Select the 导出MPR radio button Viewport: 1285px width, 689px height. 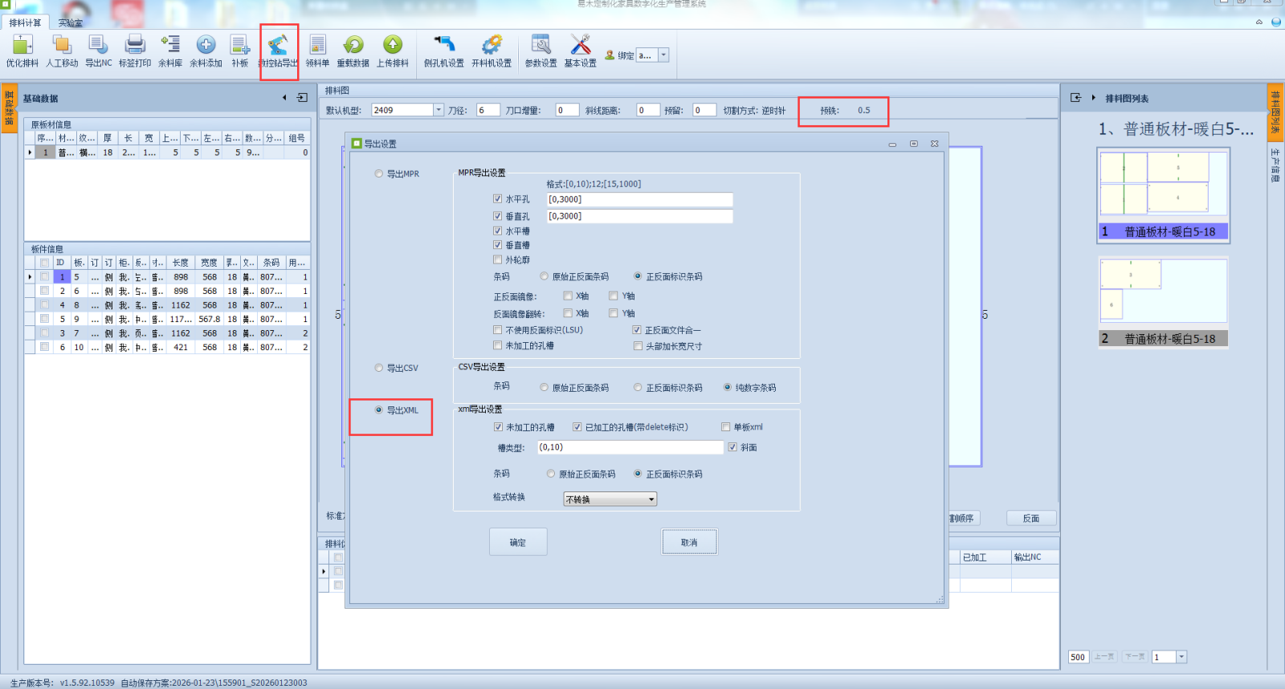point(379,173)
